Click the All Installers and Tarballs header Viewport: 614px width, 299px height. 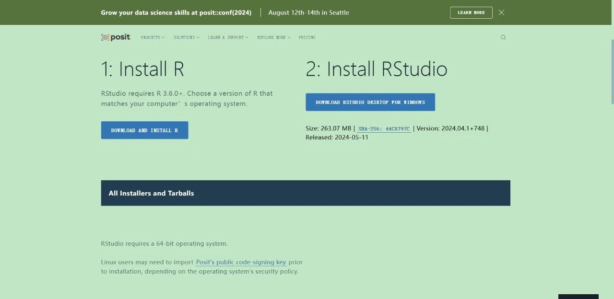pyautogui.click(x=151, y=193)
